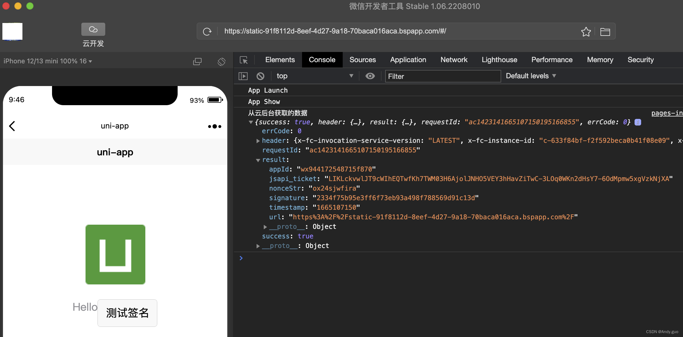This screenshot has height=337, width=683.
Task: Select the requestId row value
Action: pos(362,150)
